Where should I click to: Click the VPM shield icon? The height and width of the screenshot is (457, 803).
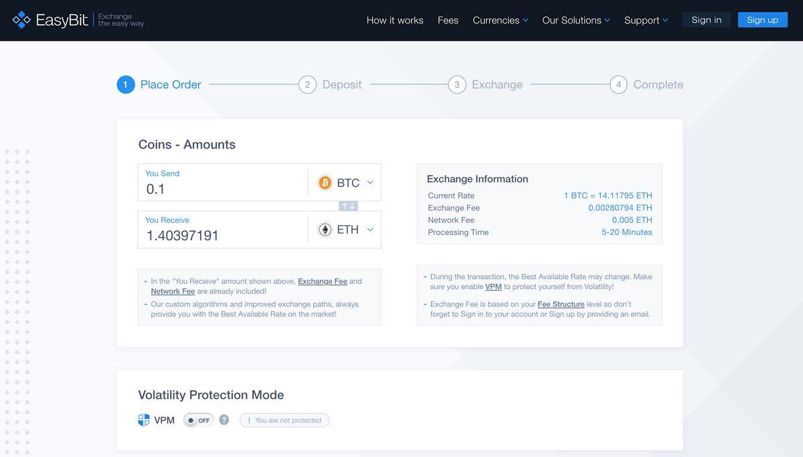pos(144,420)
